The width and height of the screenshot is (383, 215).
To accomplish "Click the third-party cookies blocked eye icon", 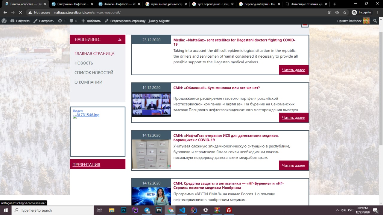I will click(337, 13).
